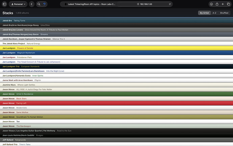The width and height of the screenshot is (233, 146).
Task: Open Jeff Ballard Fairgrounds album
Action: tap(116, 140)
